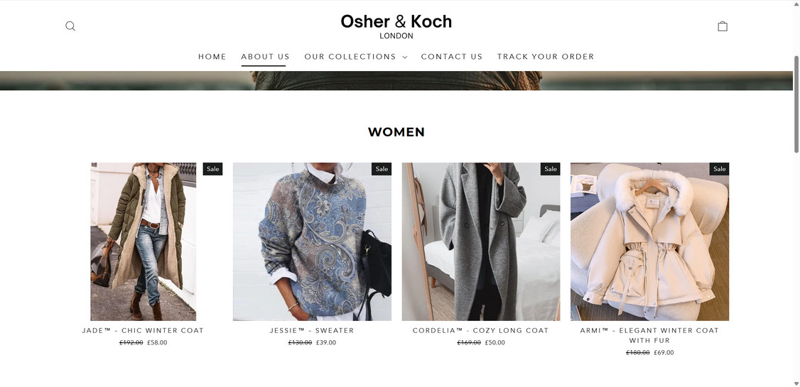Screen dimensions: 800x387
Task: Click the Sale badge on Jade coat
Action: coord(212,169)
